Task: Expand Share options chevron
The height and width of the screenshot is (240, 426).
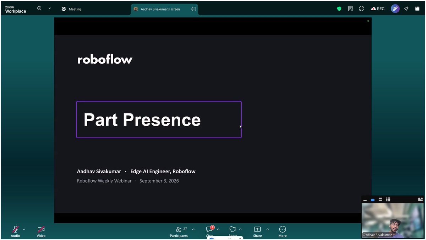Action: [x=267, y=229]
